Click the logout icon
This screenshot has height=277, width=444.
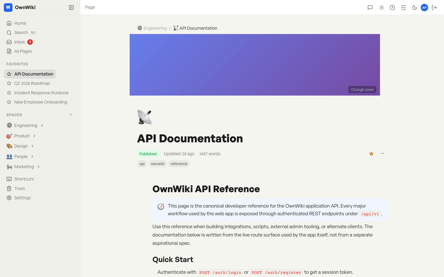[434, 7]
